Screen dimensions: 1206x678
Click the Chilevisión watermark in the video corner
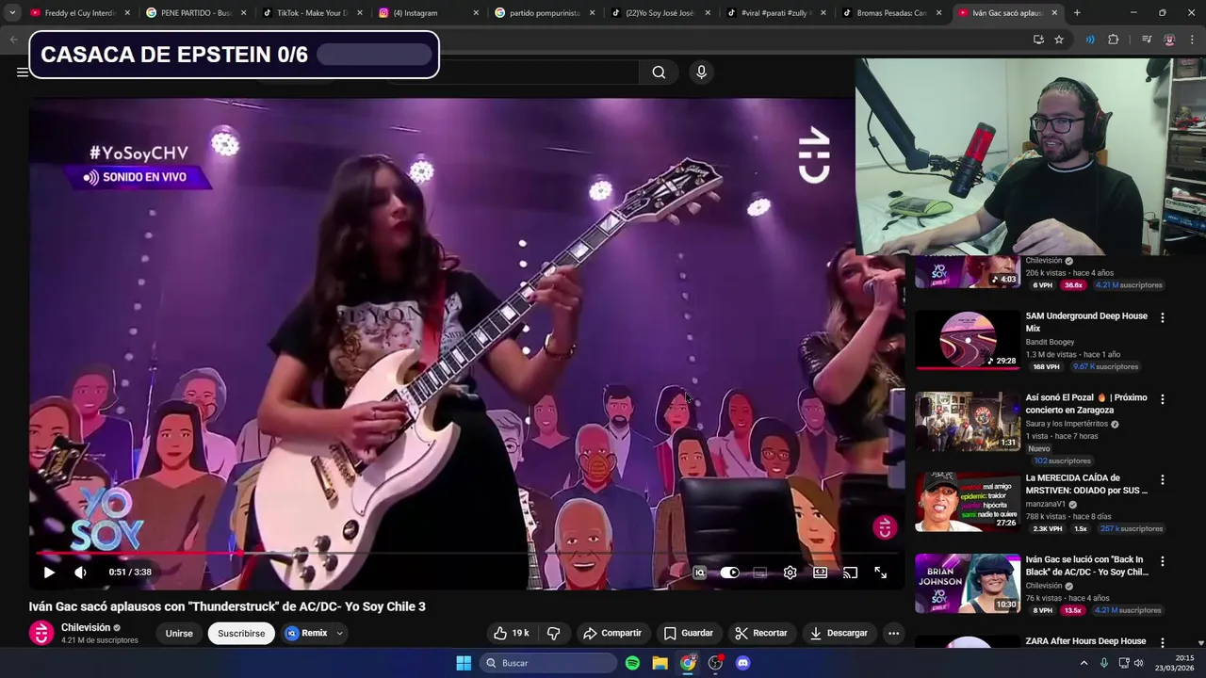[884, 527]
